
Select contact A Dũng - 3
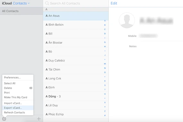coord(76,96)
